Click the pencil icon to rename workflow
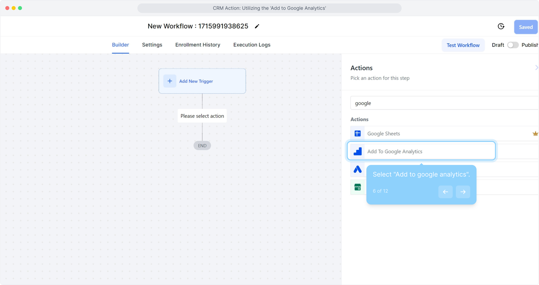 (x=257, y=26)
